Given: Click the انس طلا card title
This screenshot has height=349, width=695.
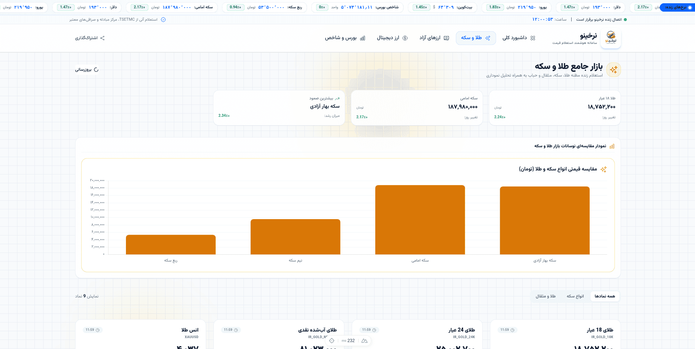Looking at the screenshot, I should [x=190, y=330].
